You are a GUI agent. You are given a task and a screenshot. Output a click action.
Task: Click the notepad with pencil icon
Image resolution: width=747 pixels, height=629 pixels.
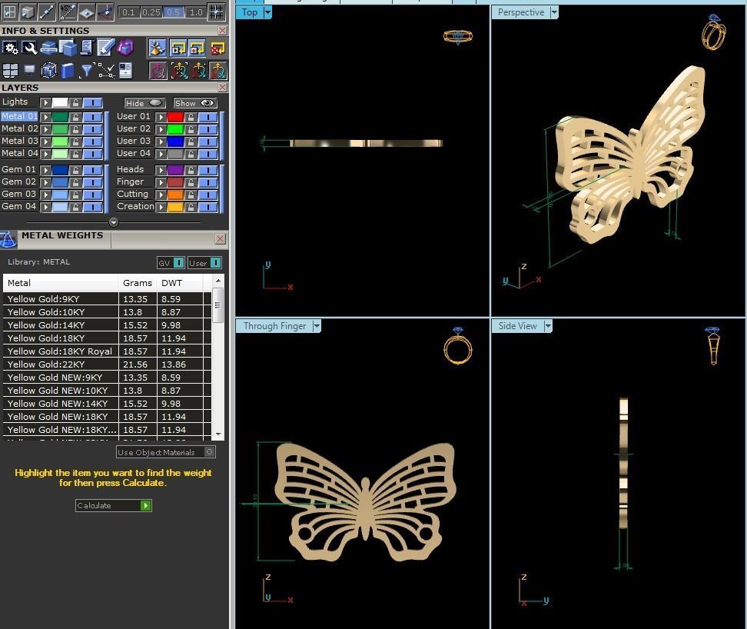tap(105, 48)
